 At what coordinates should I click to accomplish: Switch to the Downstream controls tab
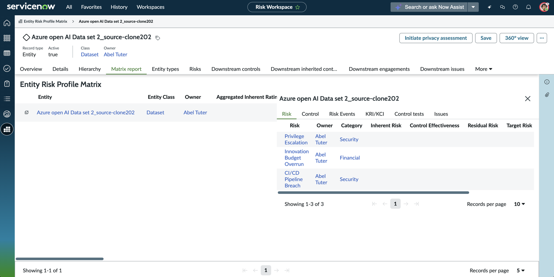click(x=236, y=69)
